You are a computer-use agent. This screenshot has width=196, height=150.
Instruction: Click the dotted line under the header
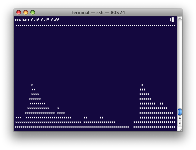[x=95, y=25]
